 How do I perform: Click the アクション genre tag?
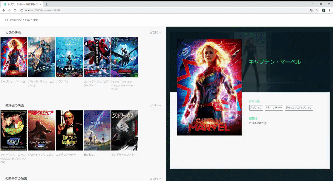click(x=256, y=108)
